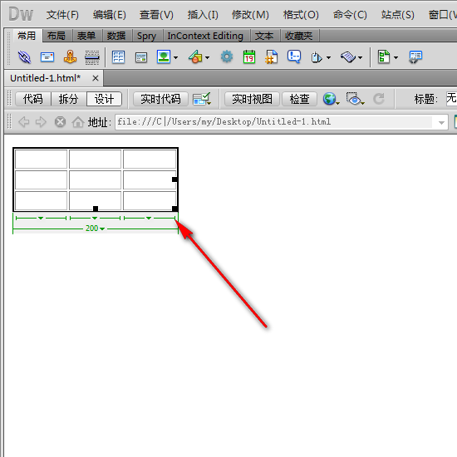The width and height of the screenshot is (457, 457).
Task: Close the Untitled-1.html document
Action: 96,78
